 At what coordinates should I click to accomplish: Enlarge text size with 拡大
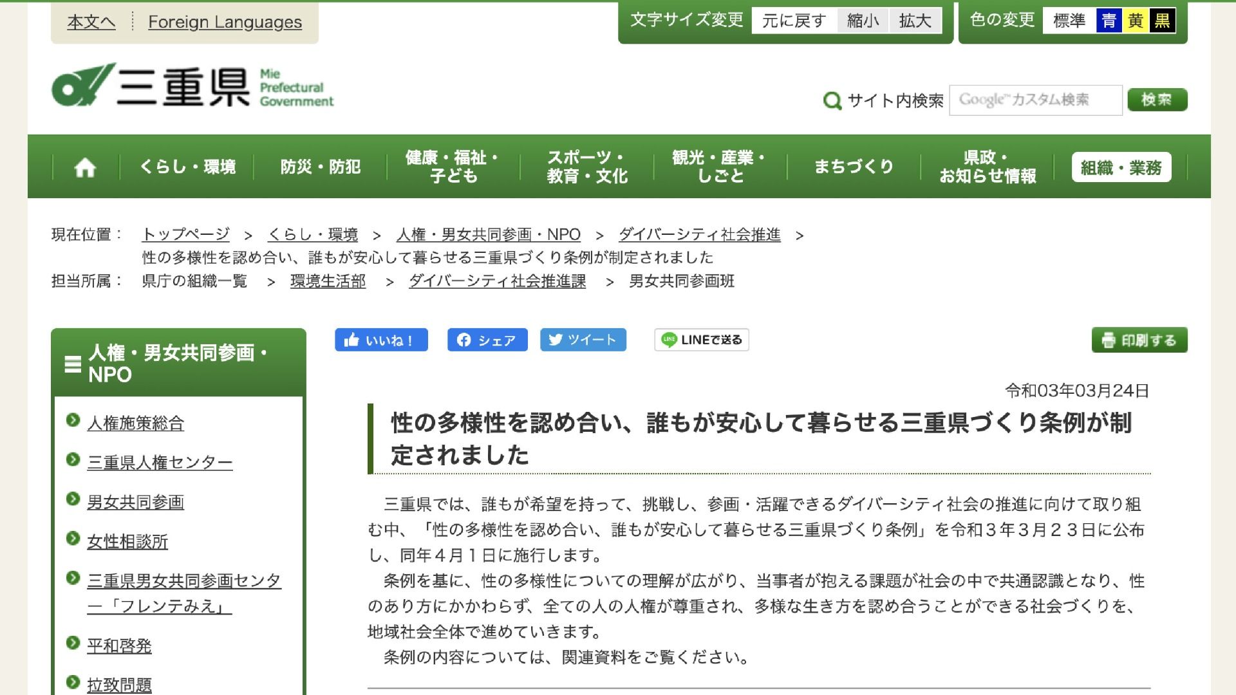click(x=915, y=21)
